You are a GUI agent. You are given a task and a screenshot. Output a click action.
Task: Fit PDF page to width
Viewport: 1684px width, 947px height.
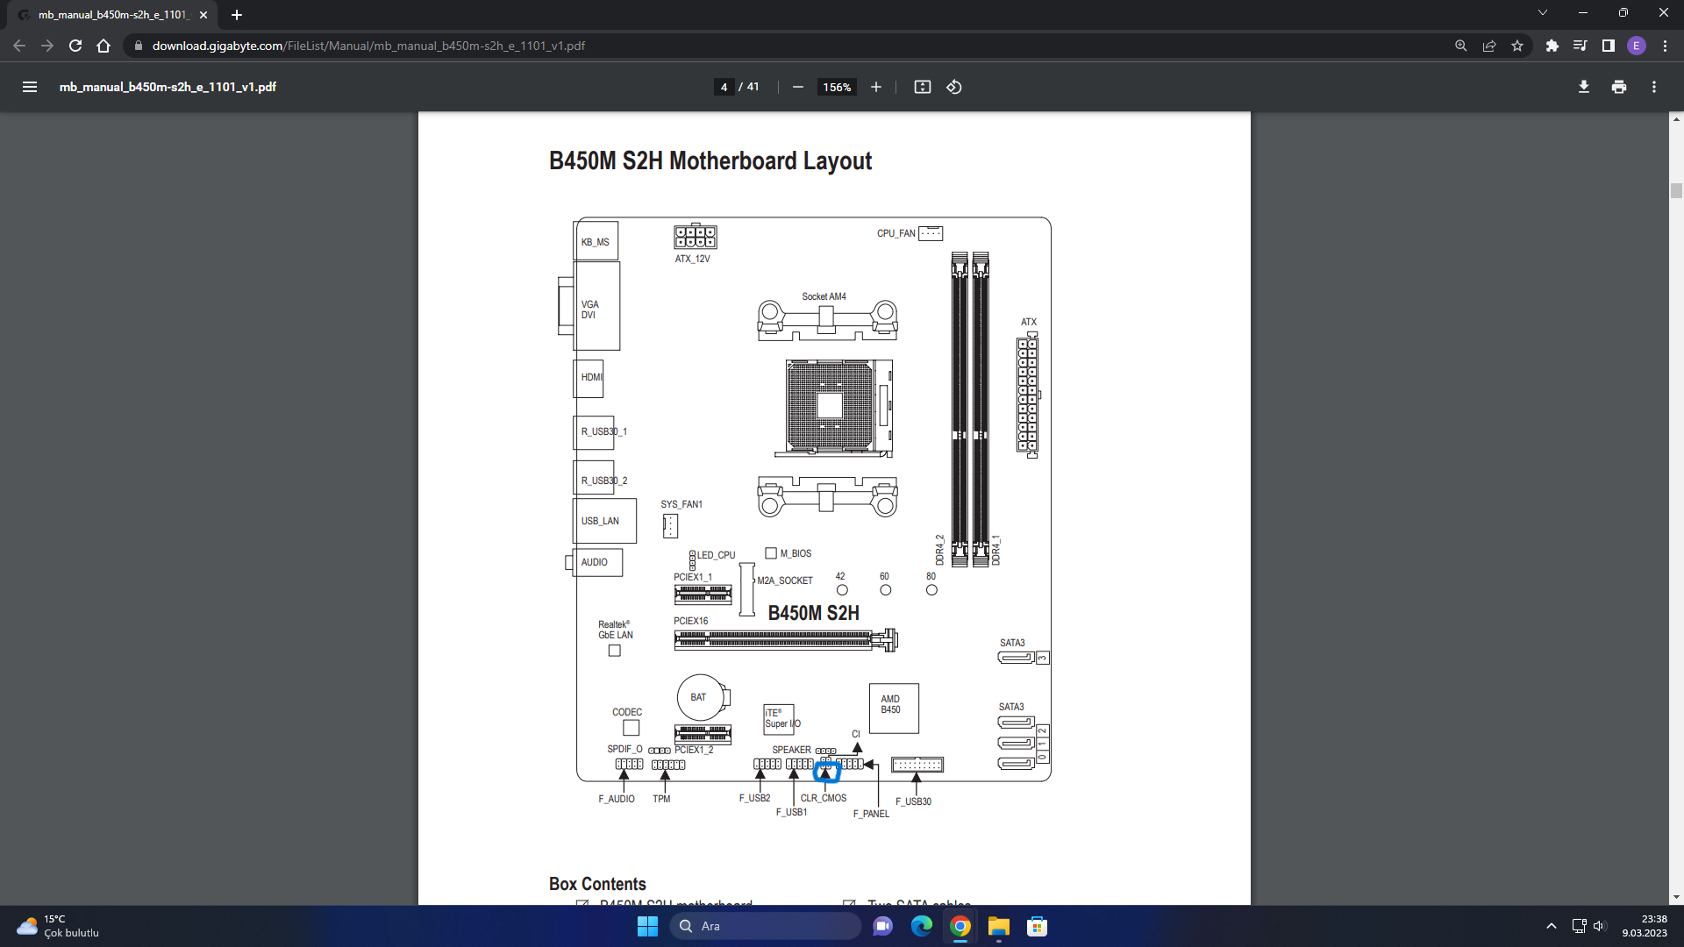pos(922,87)
